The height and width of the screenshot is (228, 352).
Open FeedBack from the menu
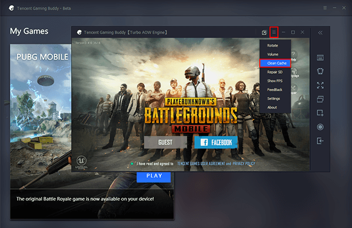point(275,89)
